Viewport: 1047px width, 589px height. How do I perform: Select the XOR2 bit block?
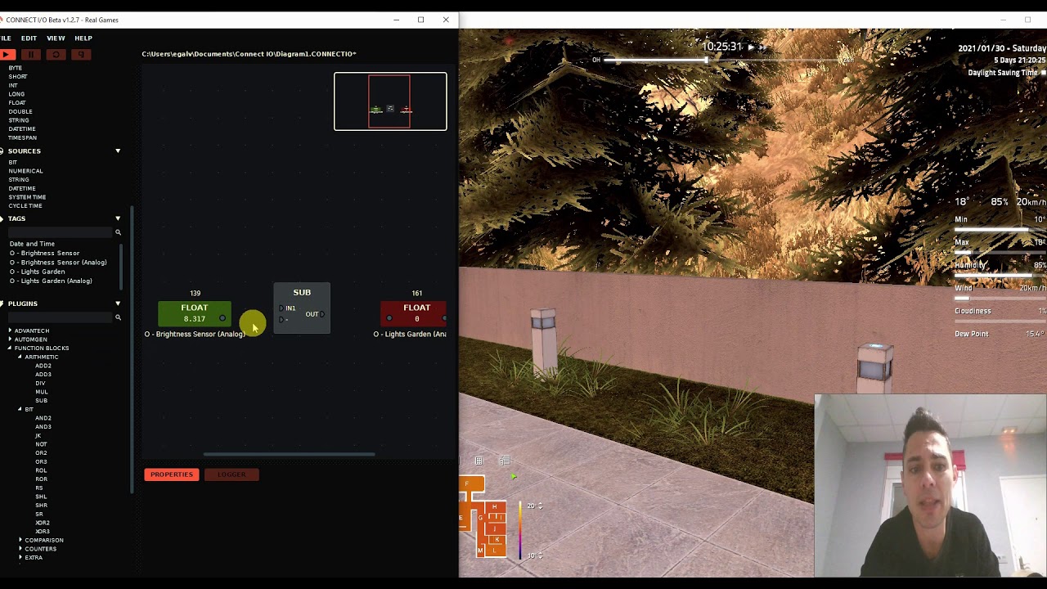tap(43, 523)
